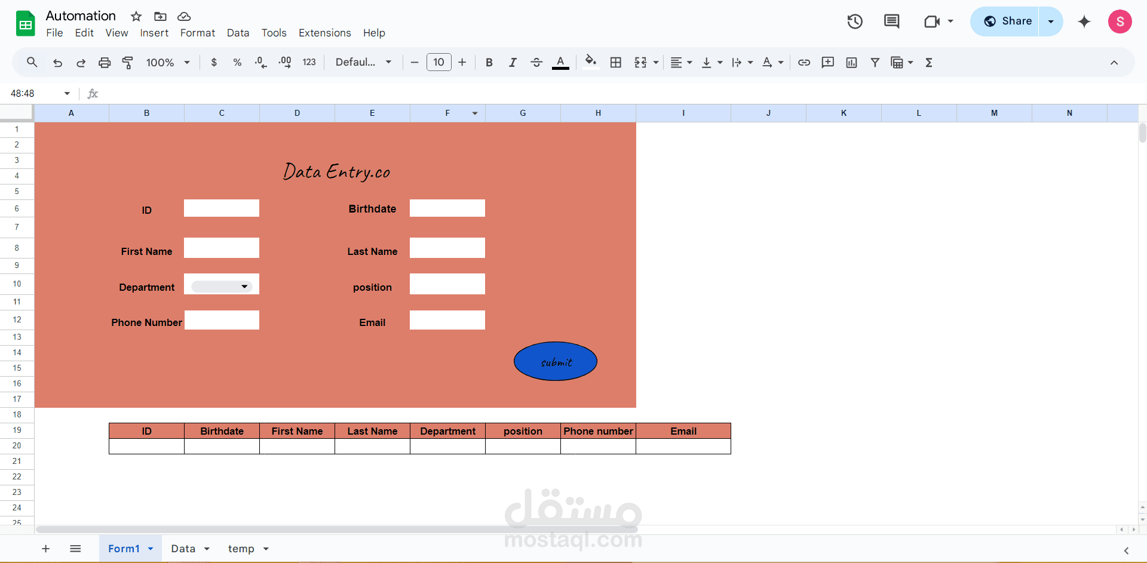Switch to the Data sheet tab
This screenshot has height=563, width=1147.
click(x=183, y=549)
